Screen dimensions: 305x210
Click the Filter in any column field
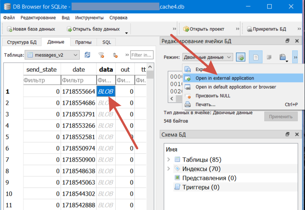142,55
